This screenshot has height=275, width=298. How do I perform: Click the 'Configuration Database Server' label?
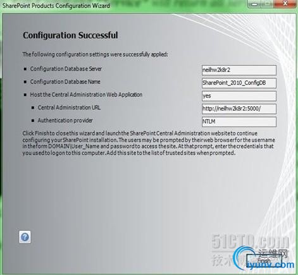click(66, 69)
